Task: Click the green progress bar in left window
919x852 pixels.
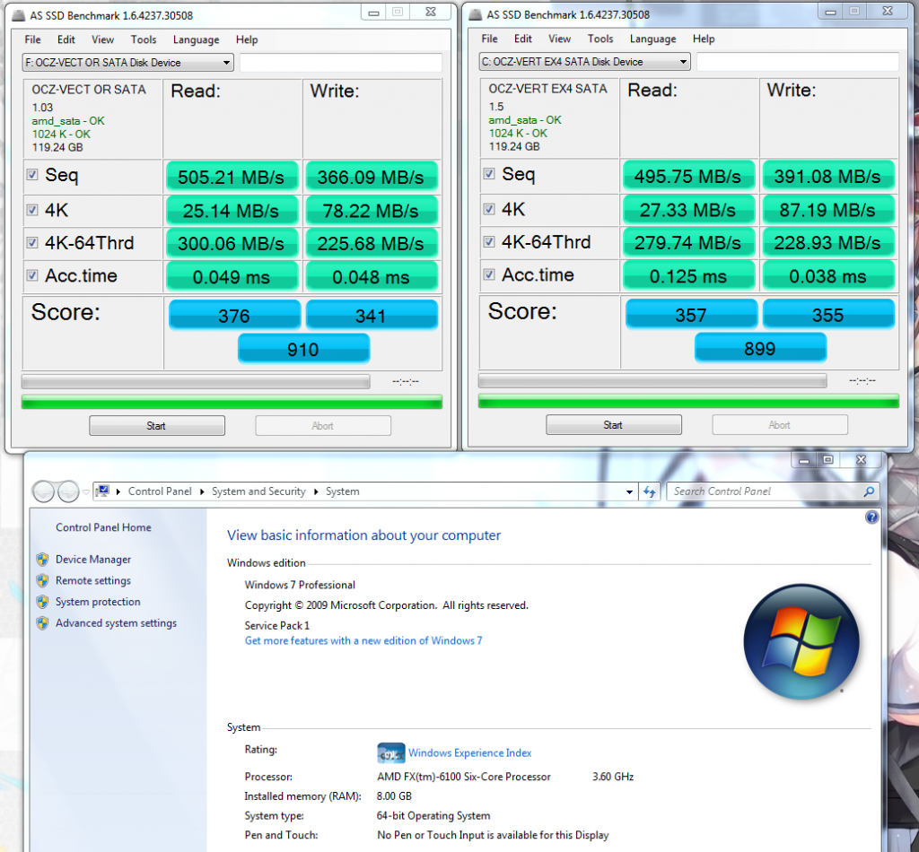Action: point(232,402)
